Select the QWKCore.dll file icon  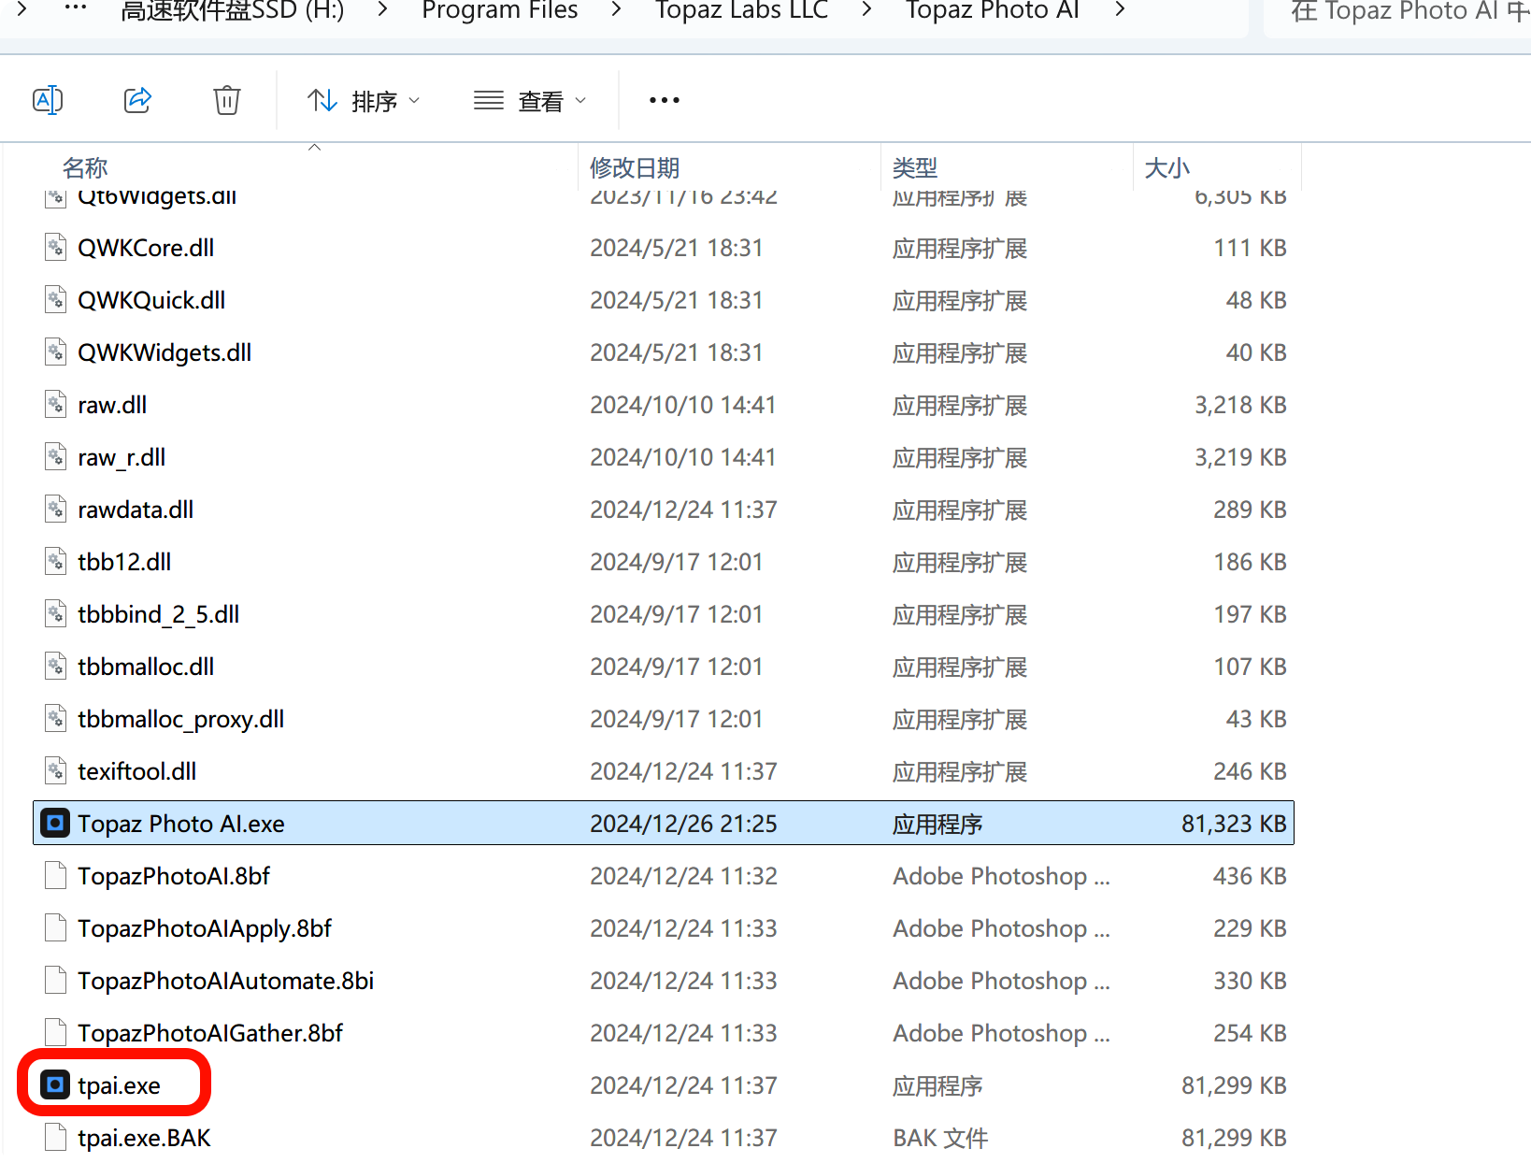[56, 248]
